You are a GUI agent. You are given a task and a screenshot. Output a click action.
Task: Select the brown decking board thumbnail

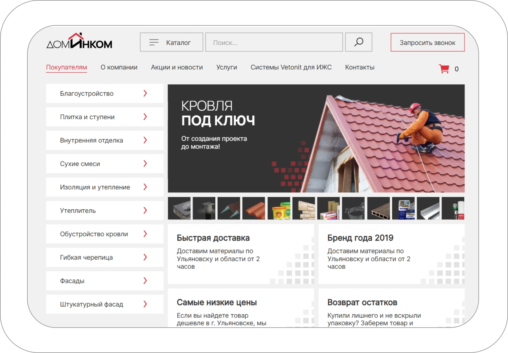tap(378, 209)
